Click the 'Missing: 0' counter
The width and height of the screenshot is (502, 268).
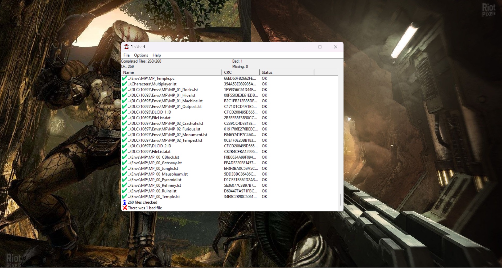click(240, 67)
